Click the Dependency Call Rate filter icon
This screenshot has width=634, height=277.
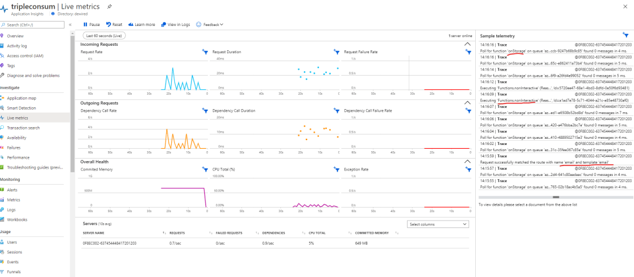(205, 110)
